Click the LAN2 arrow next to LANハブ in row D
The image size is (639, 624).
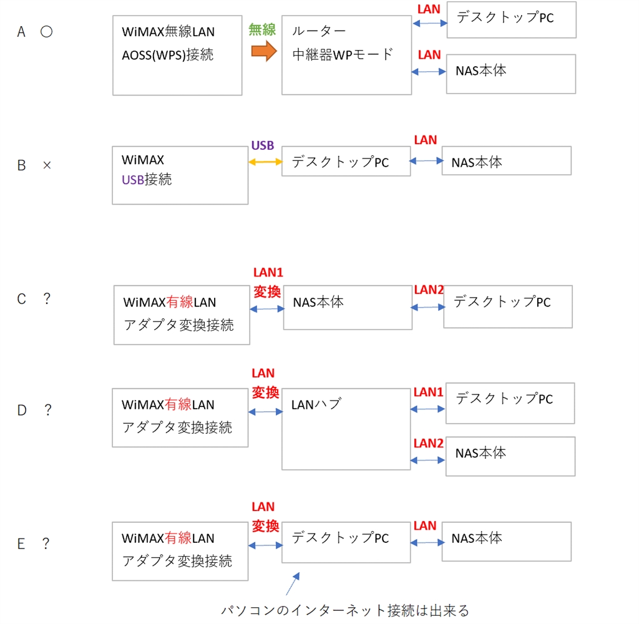[x=428, y=461]
